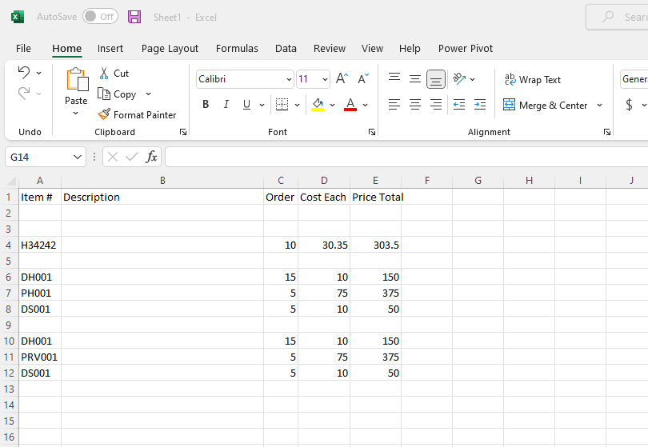
Task: Toggle Bold formatting
Action: coord(206,104)
